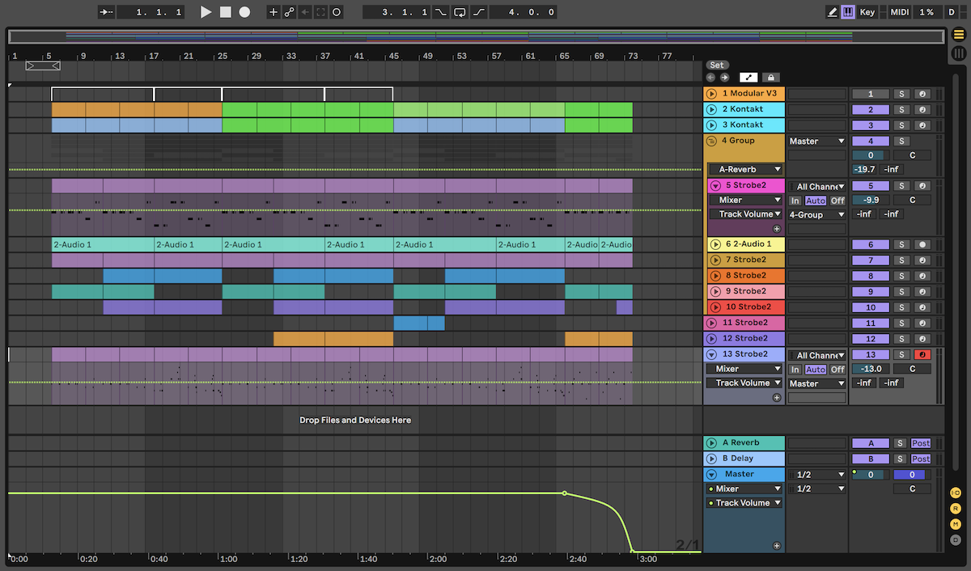The image size is (971, 571).
Task: Toggle Draw Mode pencil icon
Action: tap(833, 12)
